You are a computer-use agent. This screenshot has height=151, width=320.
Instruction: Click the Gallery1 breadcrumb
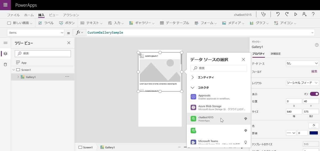tap(107, 147)
